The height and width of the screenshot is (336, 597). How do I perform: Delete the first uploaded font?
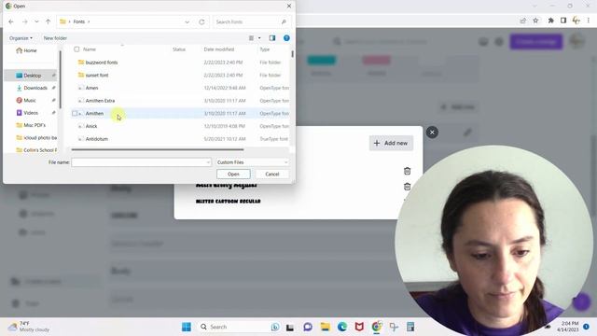407,171
